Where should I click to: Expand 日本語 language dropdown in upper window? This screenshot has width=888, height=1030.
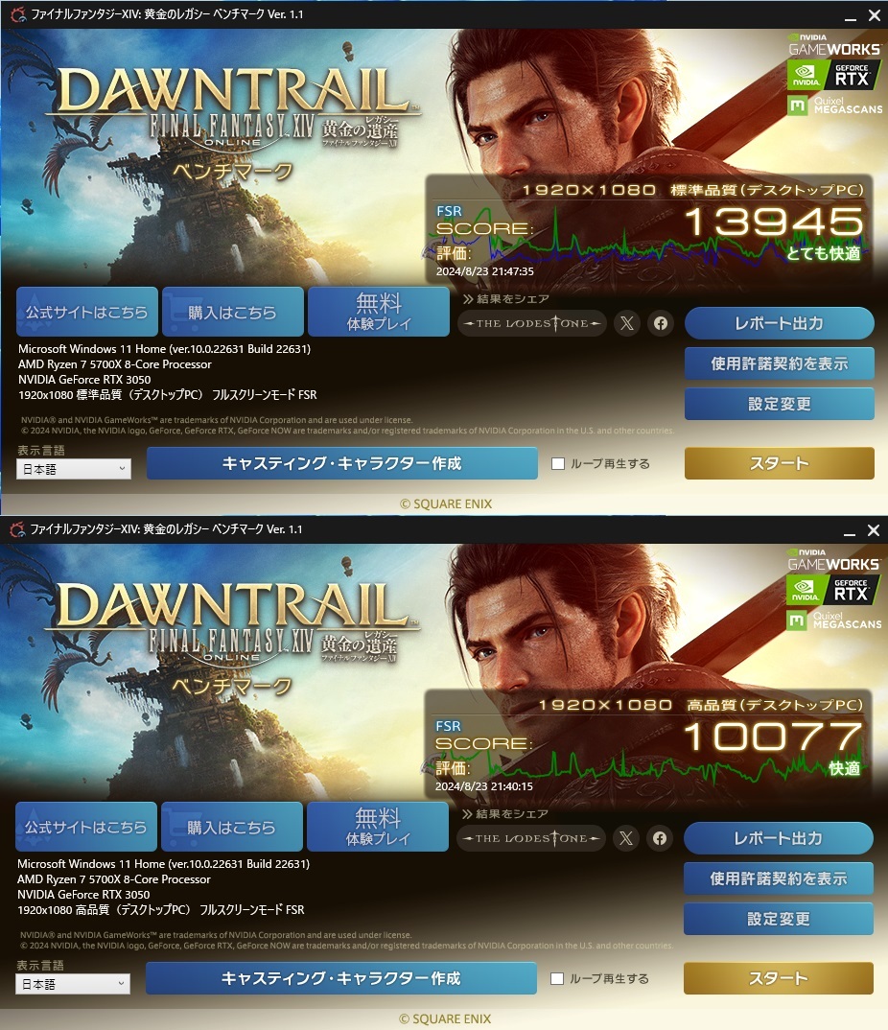click(x=74, y=469)
